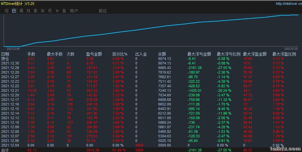Switch to the 账户 account tab

(74, 11)
